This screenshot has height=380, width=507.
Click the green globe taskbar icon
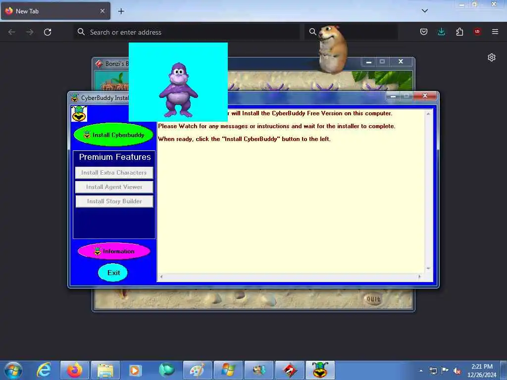coord(166,370)
